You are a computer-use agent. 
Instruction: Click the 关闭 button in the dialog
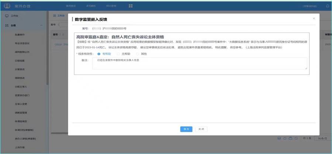201,129
